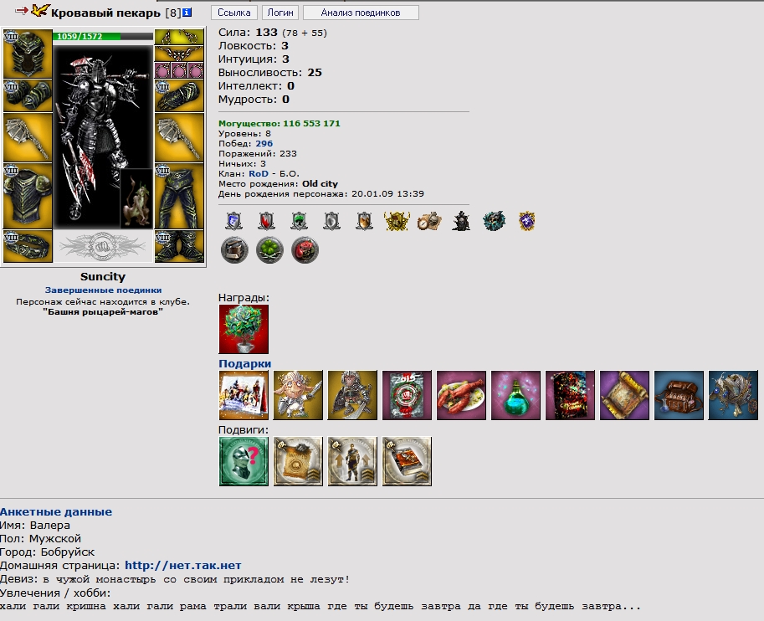The width and height of the screenshot is (764, 621).
Task: Select the helmet equipment slot
Action: tap(28, 54)
